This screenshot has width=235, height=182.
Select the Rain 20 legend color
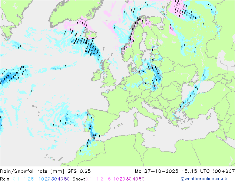pos(48,179)
